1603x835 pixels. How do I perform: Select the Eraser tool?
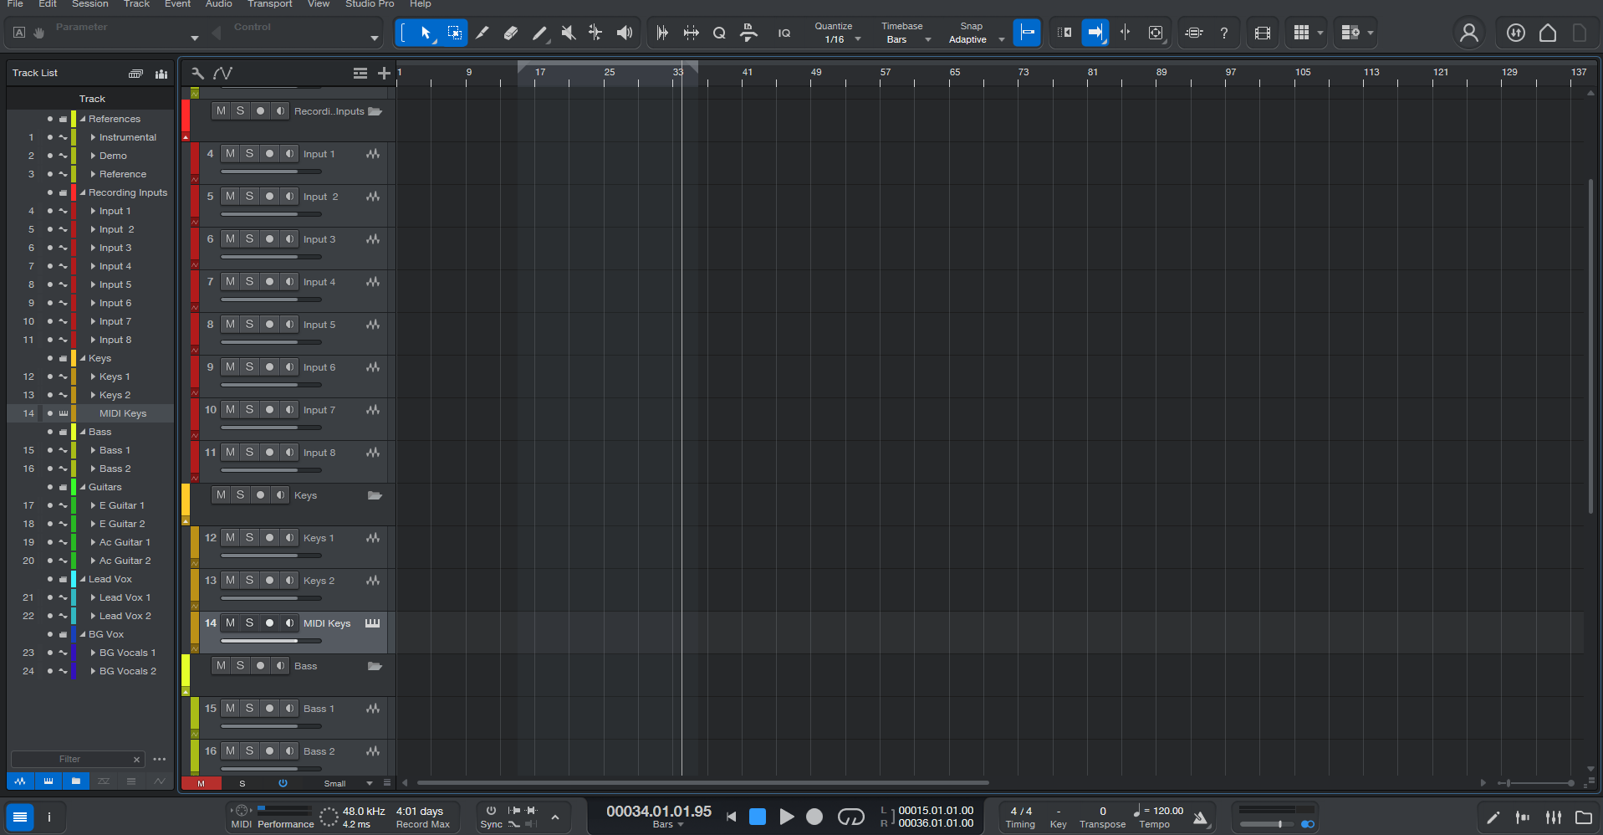coord(510,33)
